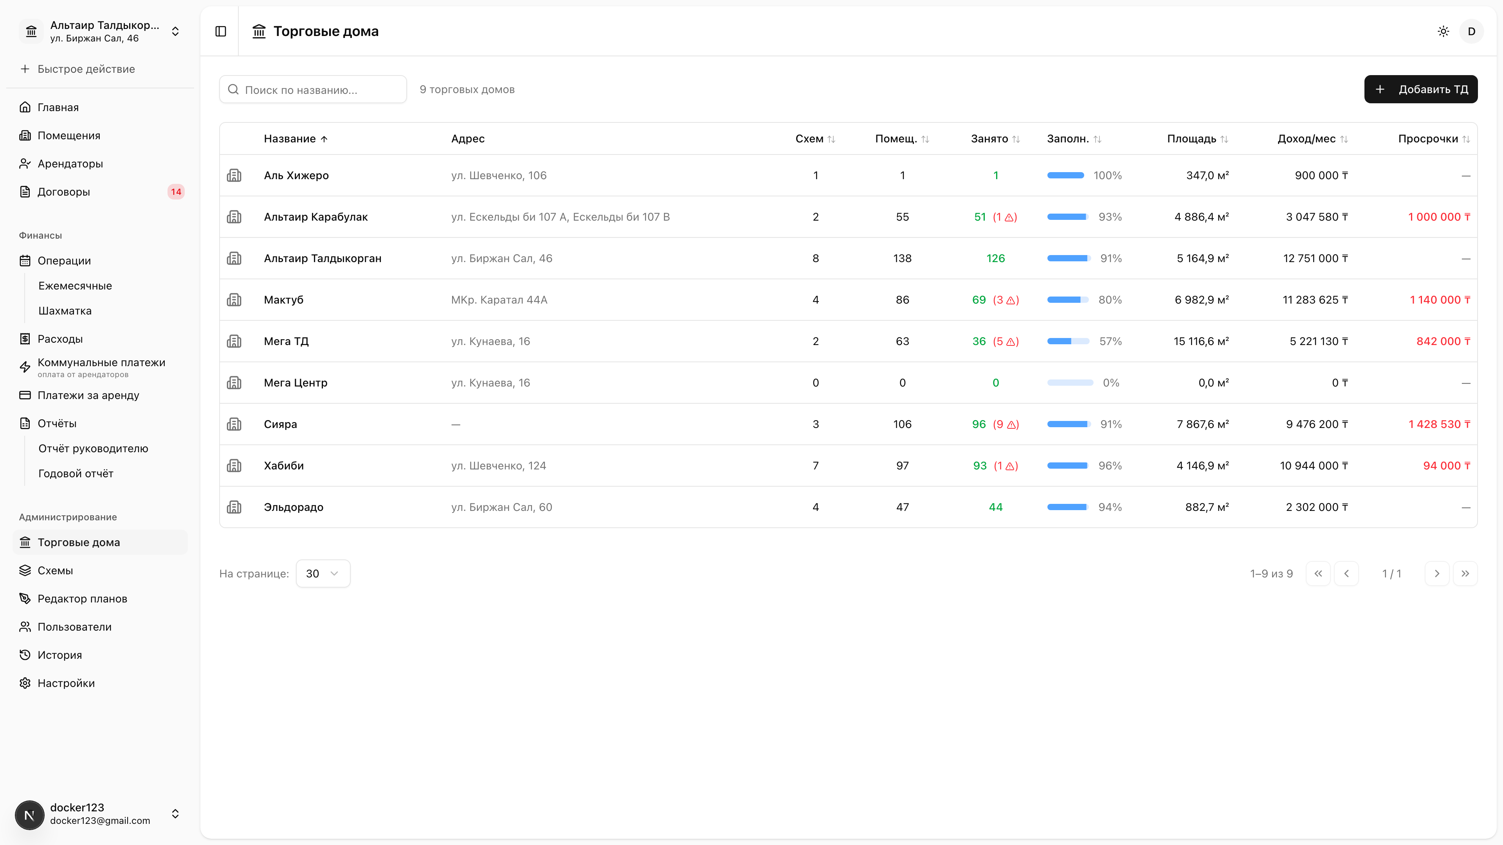The image size is (1503, 845).
Task: Open Договоры with the 14 badge
Action: (x=100, y=192)
